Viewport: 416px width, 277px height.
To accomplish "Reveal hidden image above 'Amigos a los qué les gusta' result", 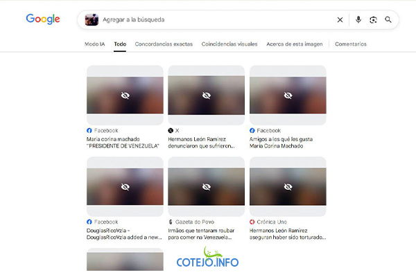I will click(288, 95).
